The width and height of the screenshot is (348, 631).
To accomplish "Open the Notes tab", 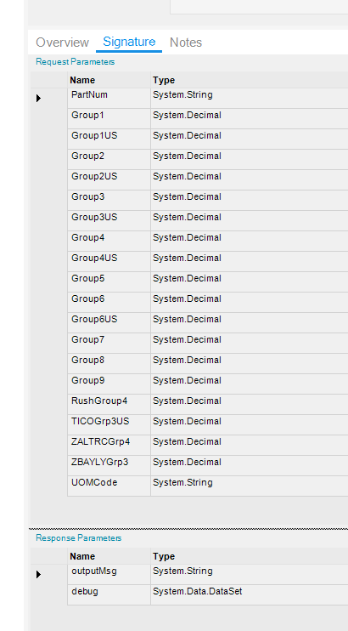I will click(x=186, y=43).
